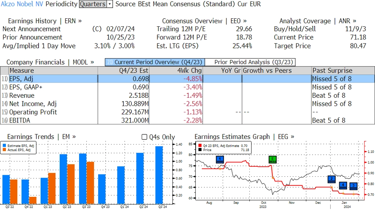Click the blue event marker 3 on graph
This screenshot has height=210, width=375.
pos(353,186)
